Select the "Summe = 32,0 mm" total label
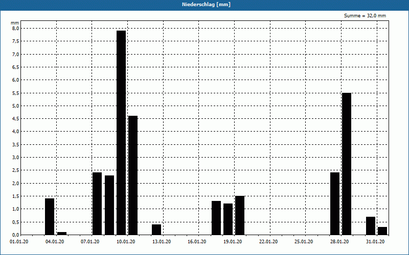409x255 pixels. (365, 16)
